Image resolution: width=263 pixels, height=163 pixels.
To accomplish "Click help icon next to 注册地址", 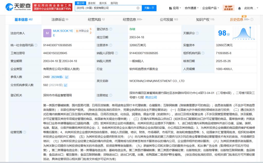I will tap(111, 95).
